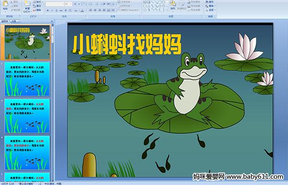Toggle Center text alignment
Image resolution: width=288 pixels, height=185 pixels.
point(95,10)
